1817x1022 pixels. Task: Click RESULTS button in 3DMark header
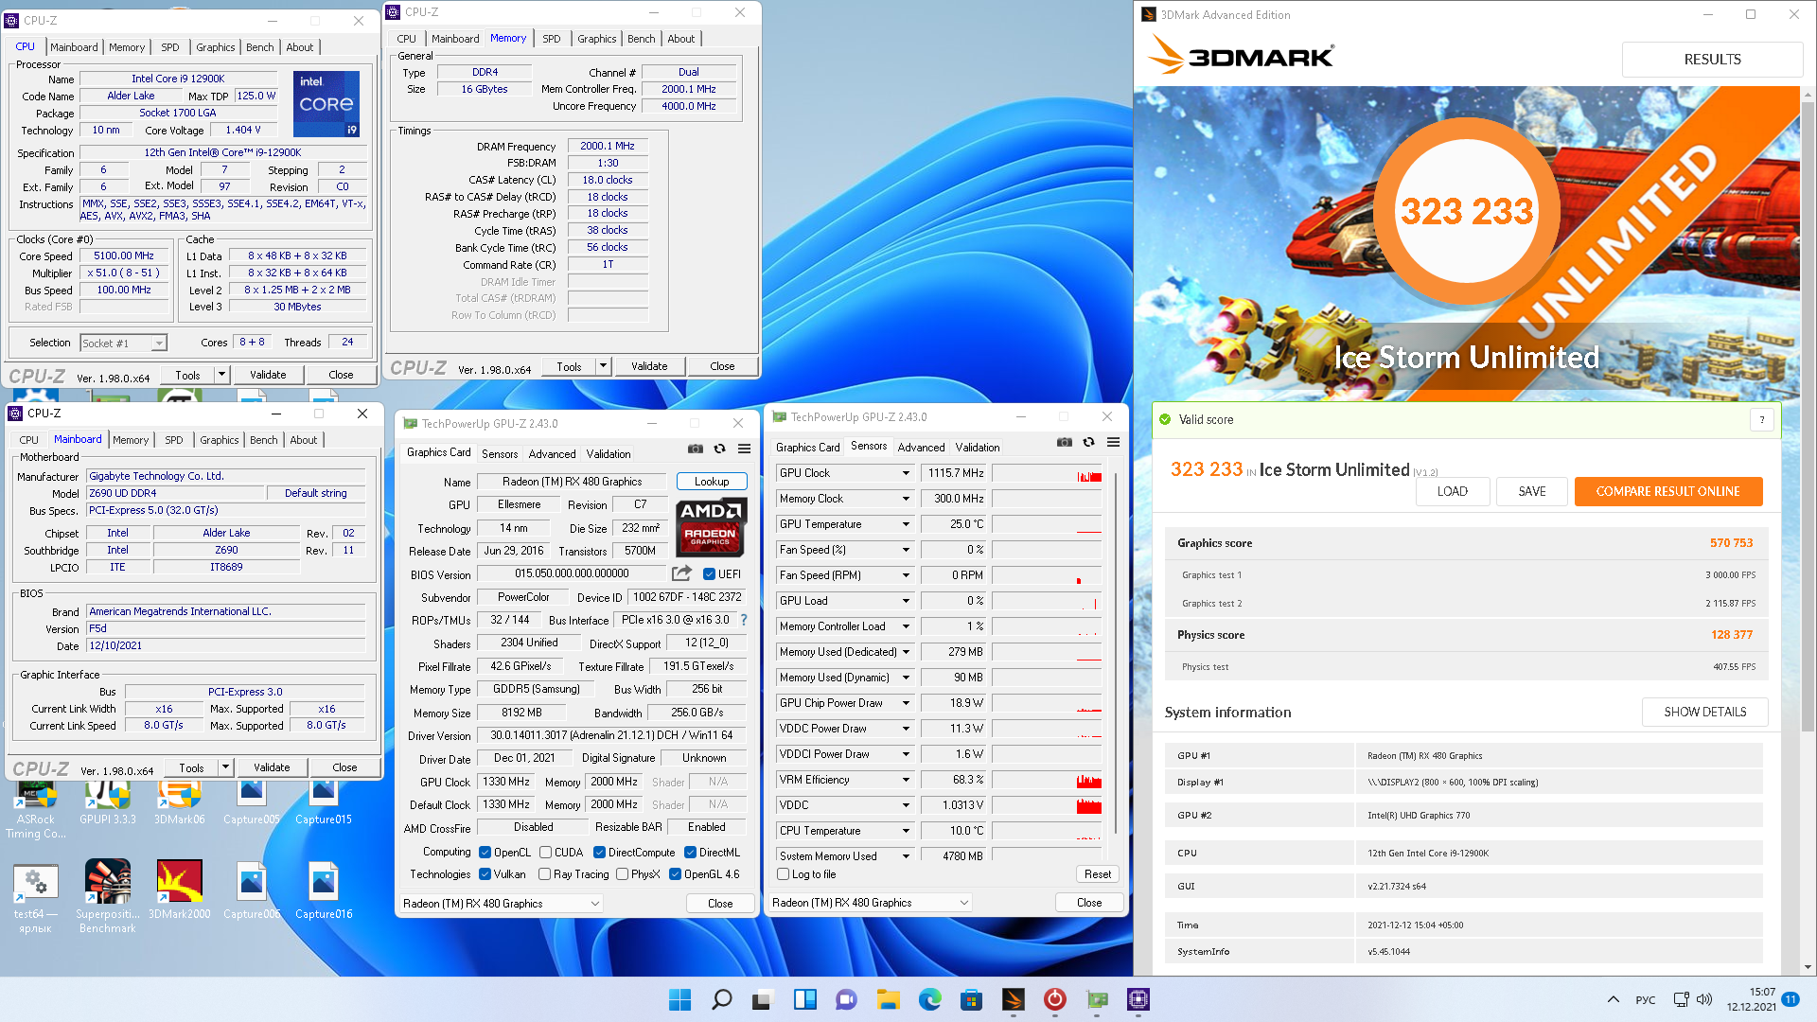[x=1712, y=59]
